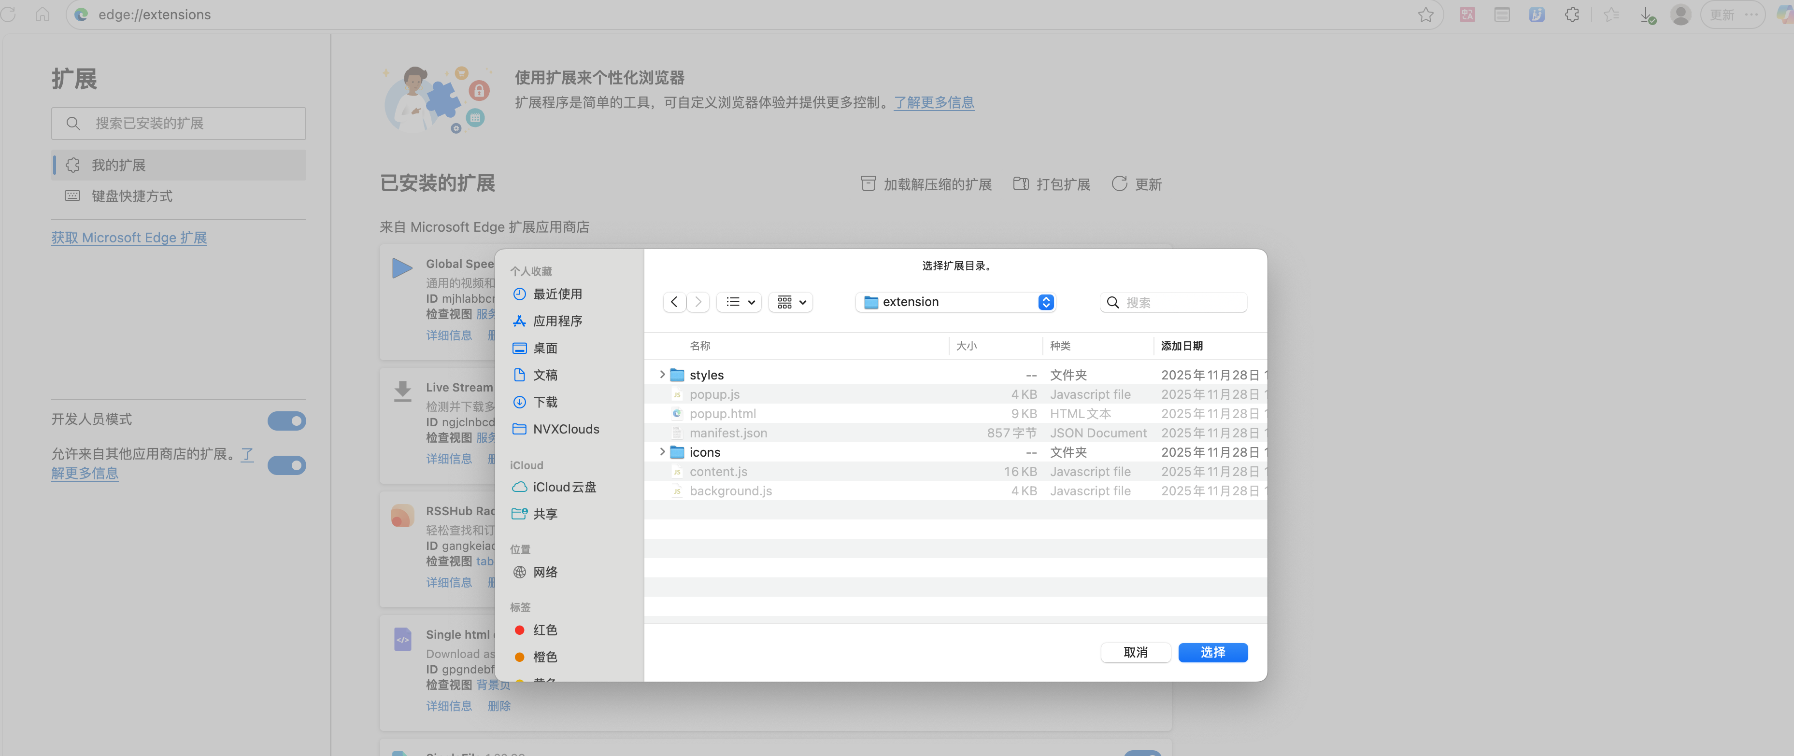This screenshot has width=1794, height=756.
Task: Open iCloud 云盘 in the sidebar
Action: pyautogui.click(x=563, y=487)
